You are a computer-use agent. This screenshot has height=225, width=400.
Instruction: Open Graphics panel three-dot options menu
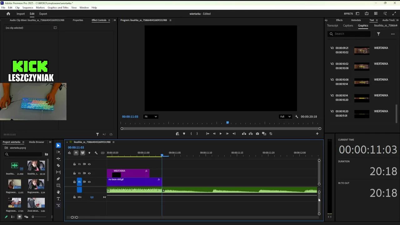[x=393, y=34]
